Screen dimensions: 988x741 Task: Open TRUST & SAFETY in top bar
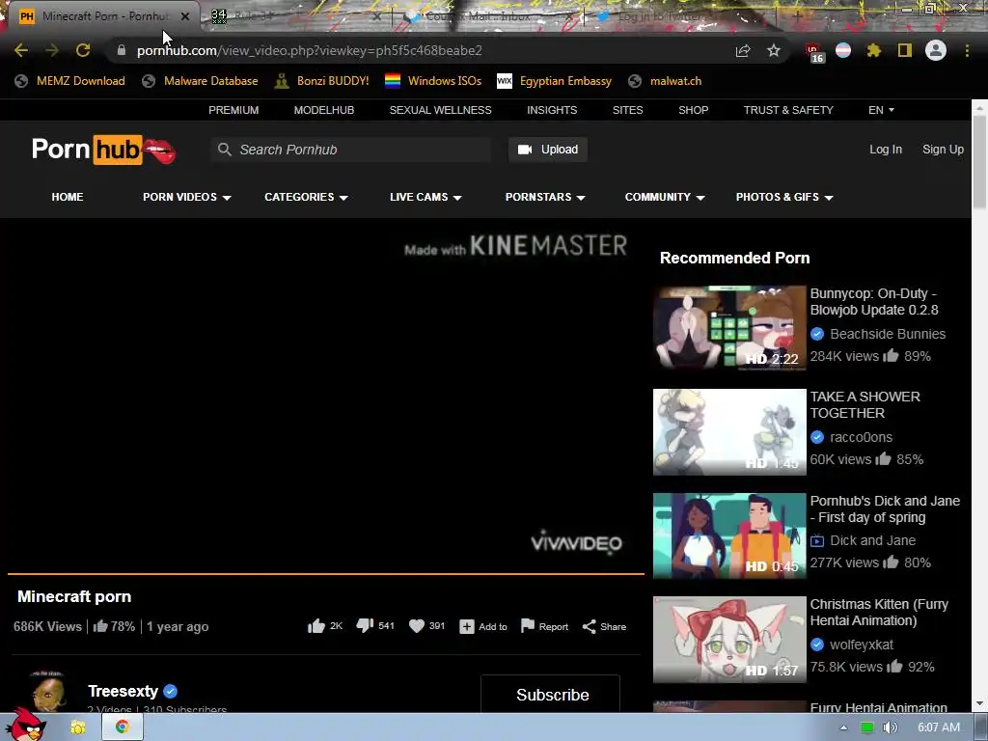click(788, 110)
